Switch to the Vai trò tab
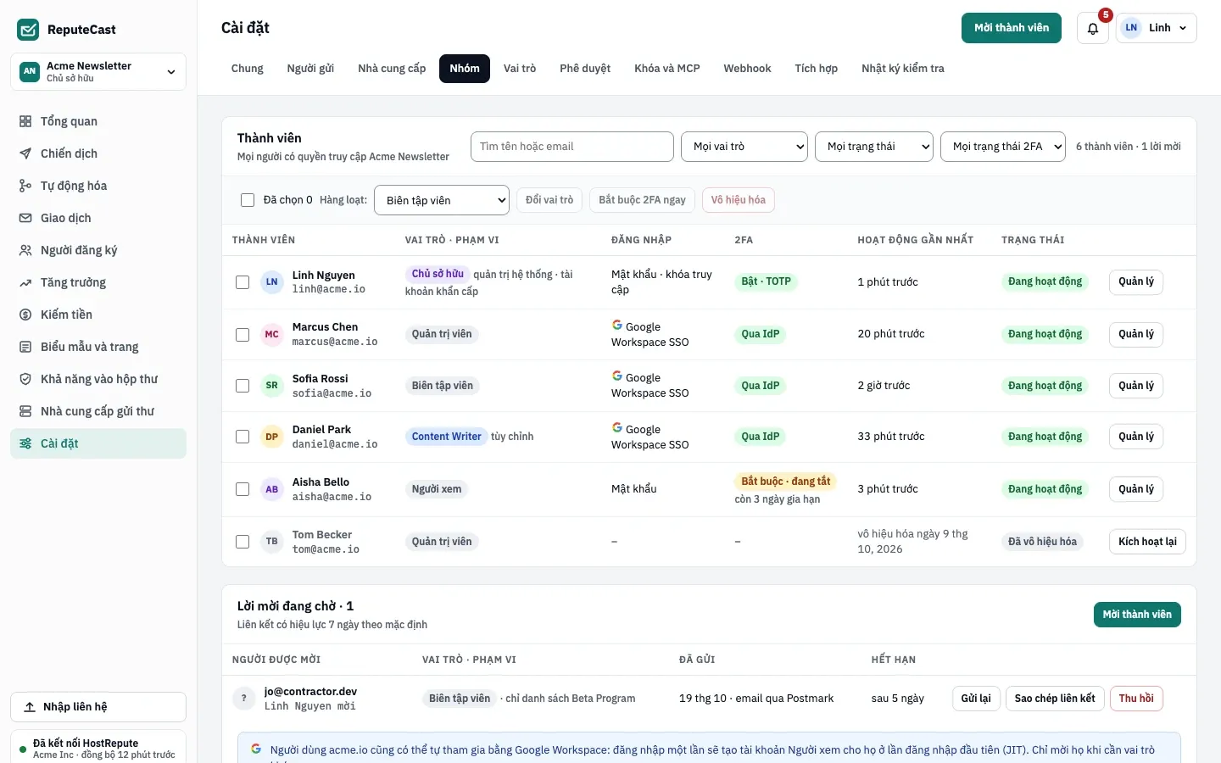1221x763 pixels. coord(520,69)
